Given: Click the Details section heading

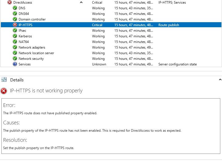Looking at the screenshot, I should coord(17,80).
